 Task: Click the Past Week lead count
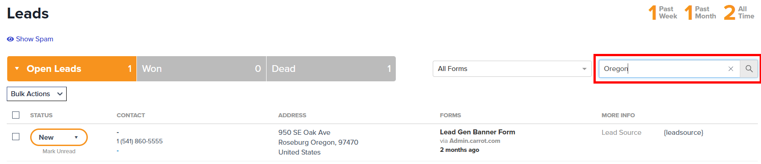click(662, 13)
